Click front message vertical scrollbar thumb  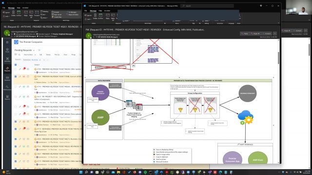click(278, 58)
